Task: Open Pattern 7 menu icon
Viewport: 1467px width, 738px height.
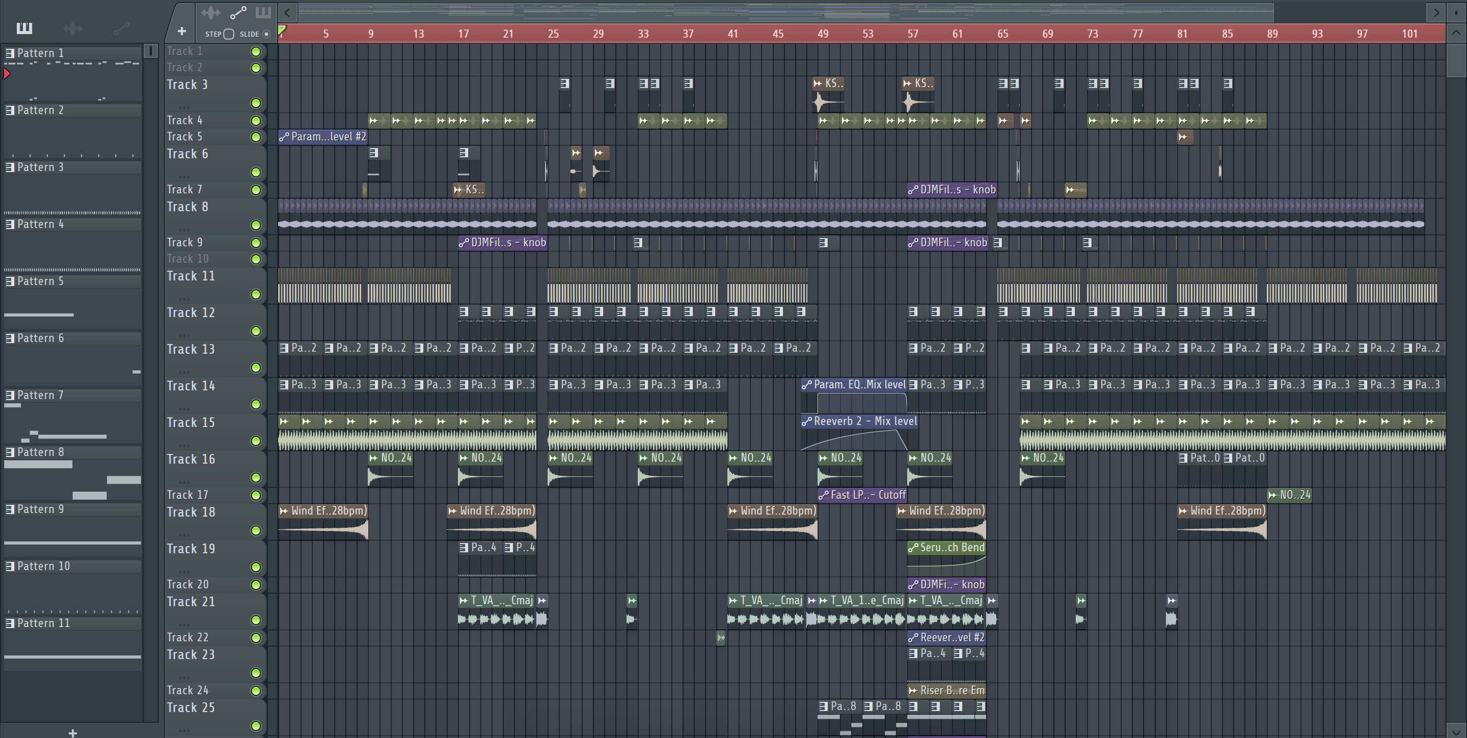Action: [10, 395]
